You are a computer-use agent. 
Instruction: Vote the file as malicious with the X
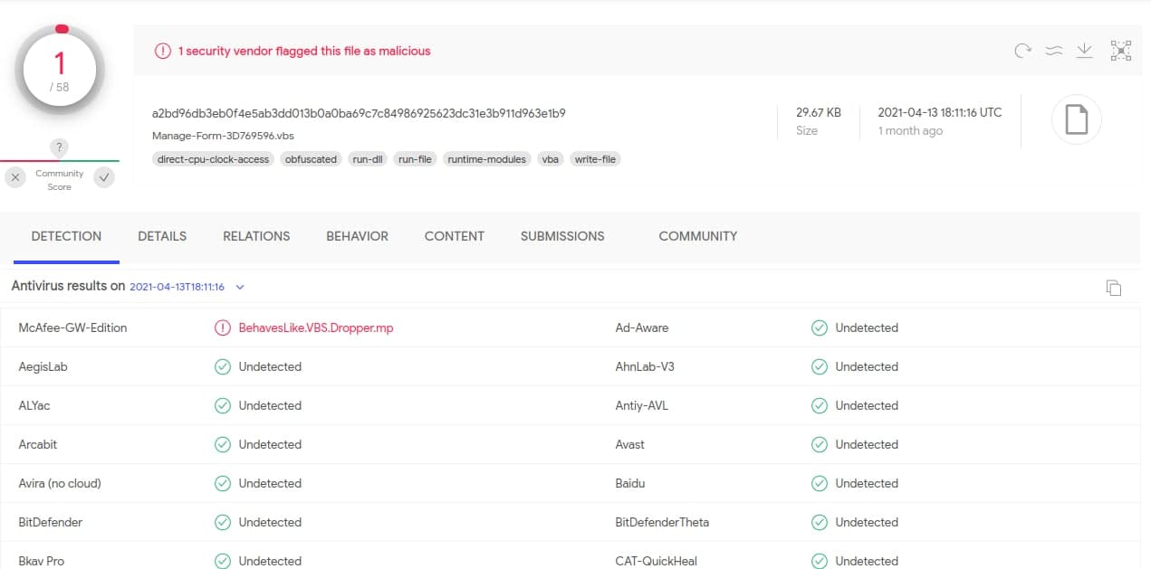tap(14, 177)
